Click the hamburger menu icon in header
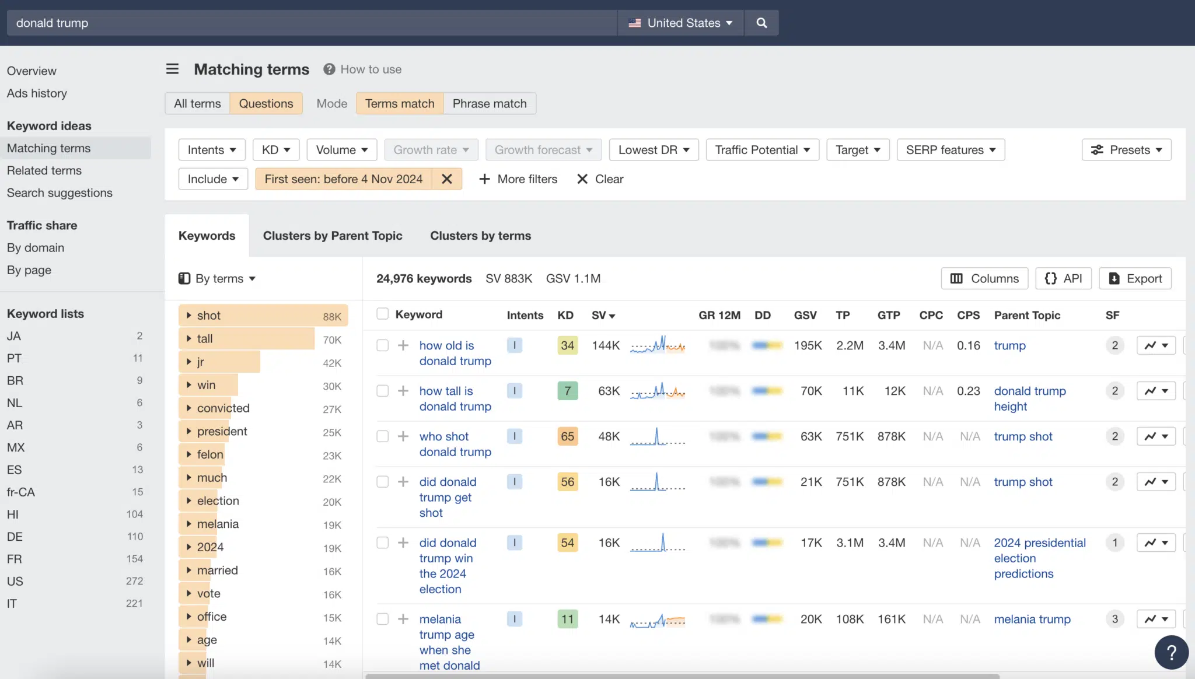This screenshot has height=679, width=1195. tap(171, 69)
